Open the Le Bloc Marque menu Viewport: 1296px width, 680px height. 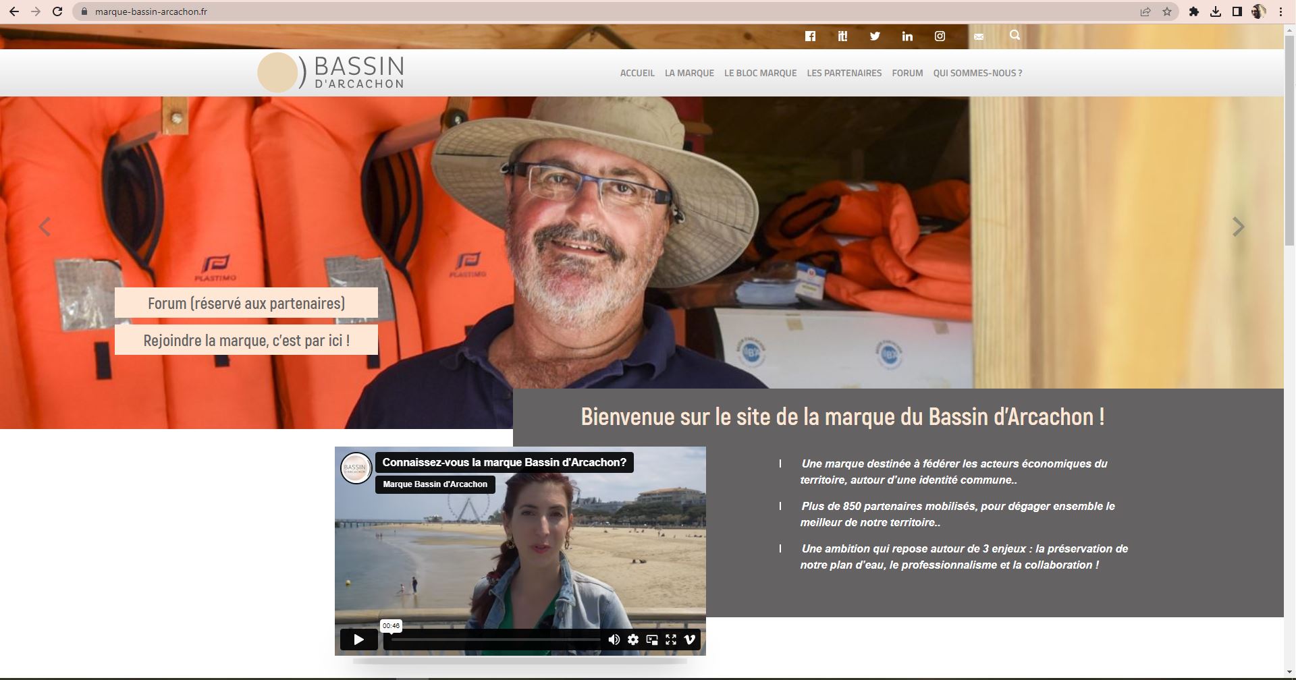pyautogui.click(x=760, y=73)
